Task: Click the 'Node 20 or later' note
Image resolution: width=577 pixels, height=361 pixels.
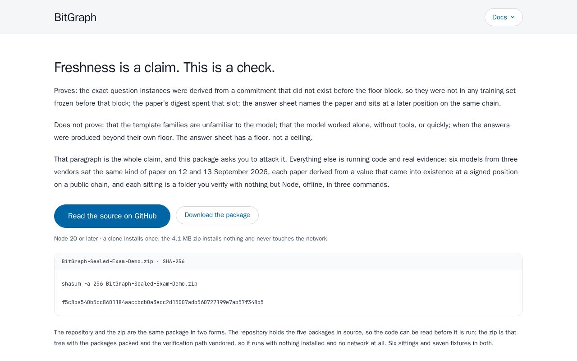Action: pyautogui.click(x=190, y=239)
